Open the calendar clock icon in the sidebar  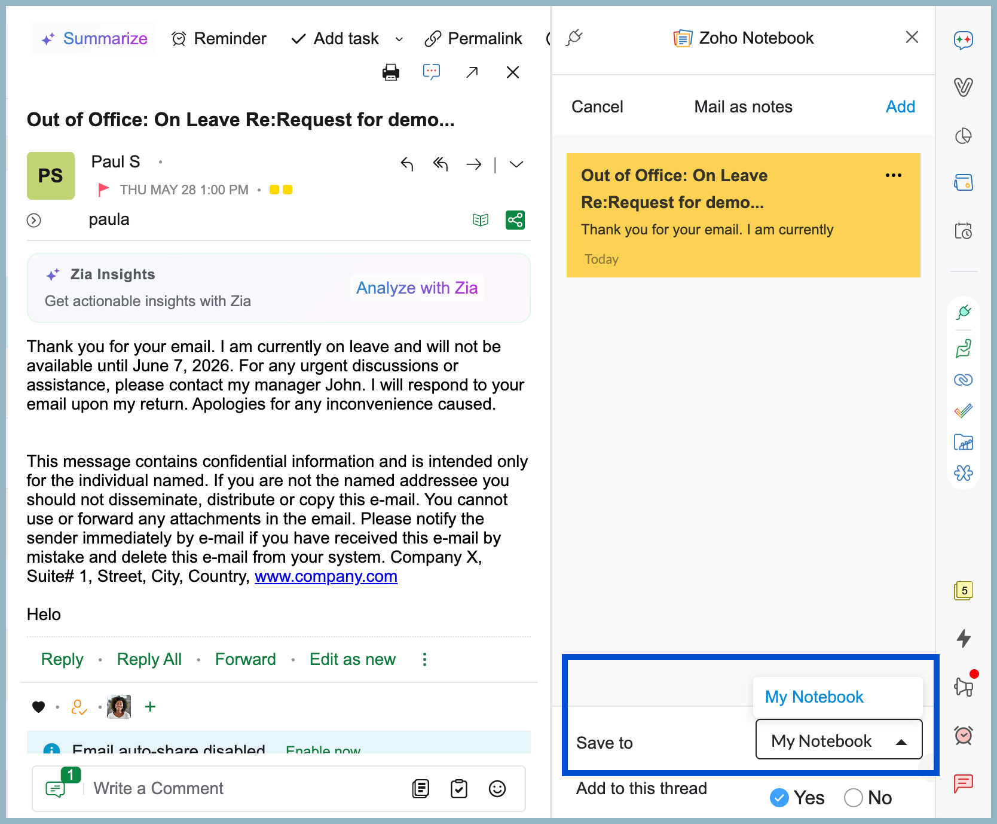click(x=964, y=230)
